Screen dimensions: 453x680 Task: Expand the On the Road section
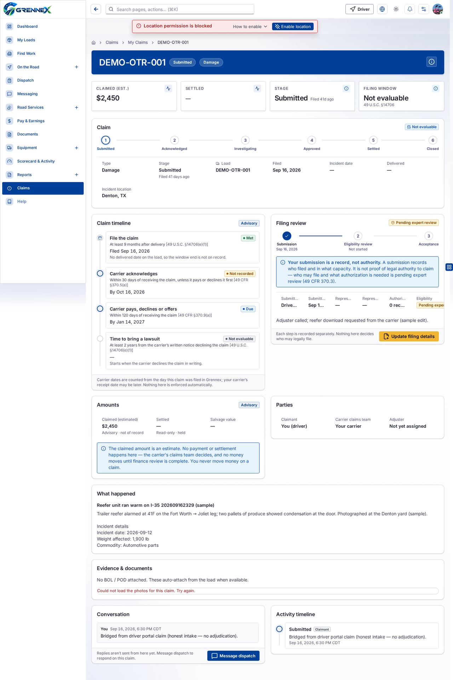coord(76,67)
